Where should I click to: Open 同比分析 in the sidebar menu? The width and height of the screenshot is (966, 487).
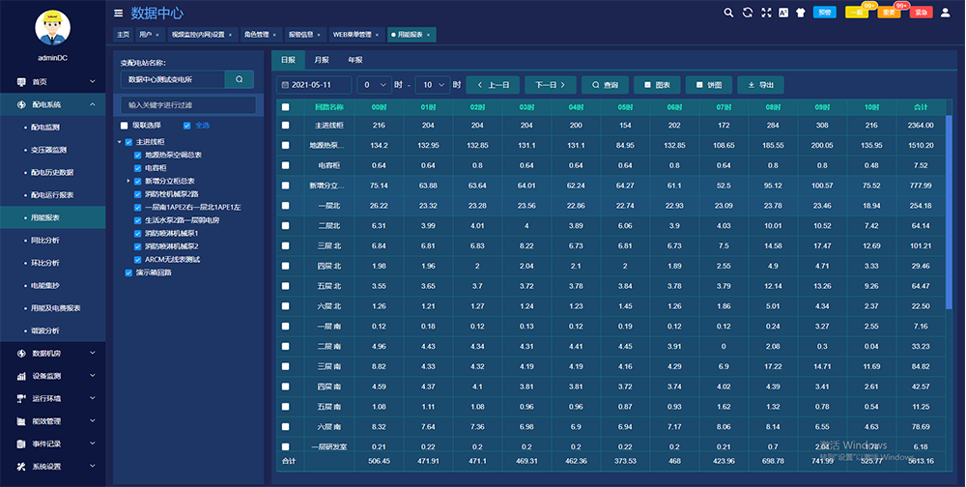coord(45,240)
